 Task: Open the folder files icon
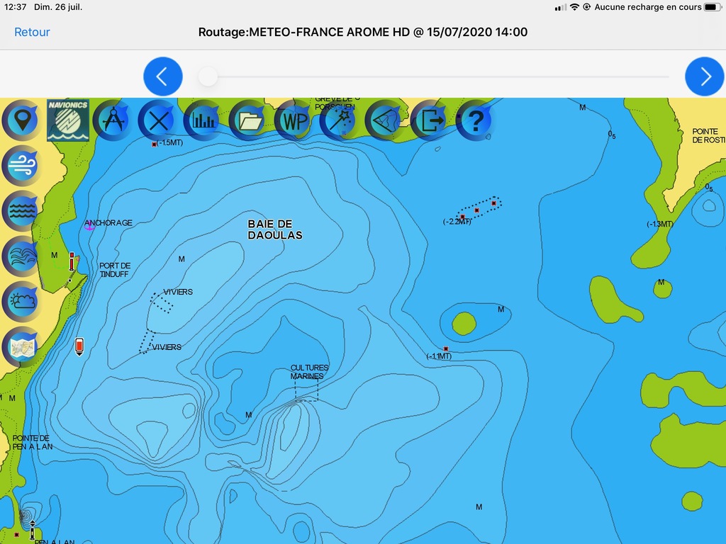coord(249,120)
